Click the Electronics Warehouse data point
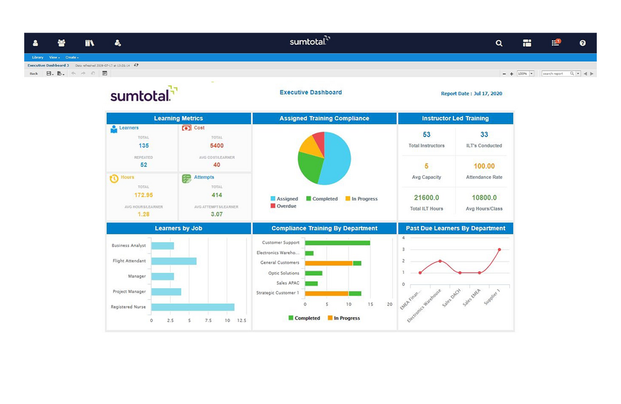 [440, 261]
